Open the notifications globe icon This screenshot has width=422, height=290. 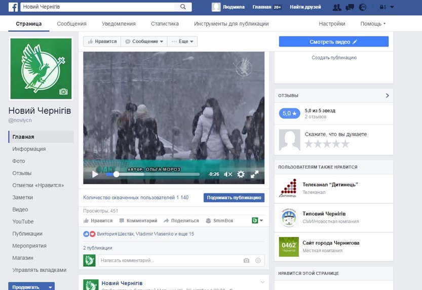[x=363, y=7]
